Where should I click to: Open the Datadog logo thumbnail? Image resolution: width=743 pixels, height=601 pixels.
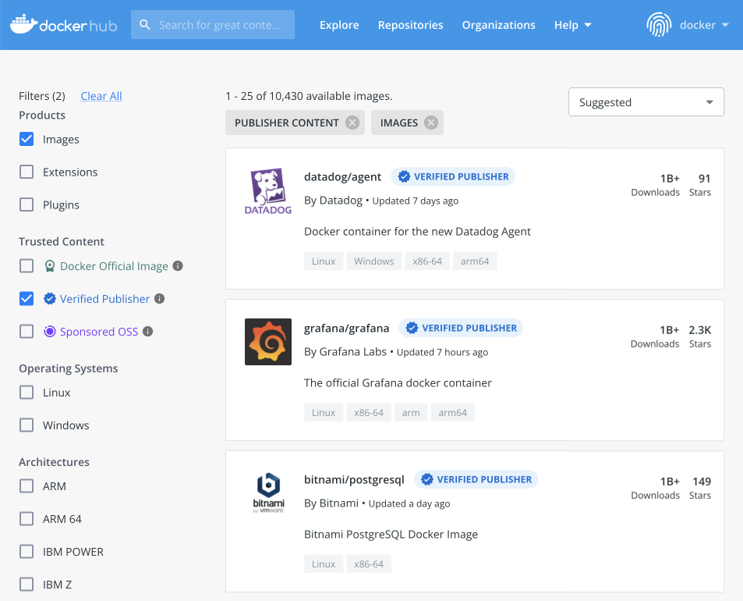[x=267, y=191]
